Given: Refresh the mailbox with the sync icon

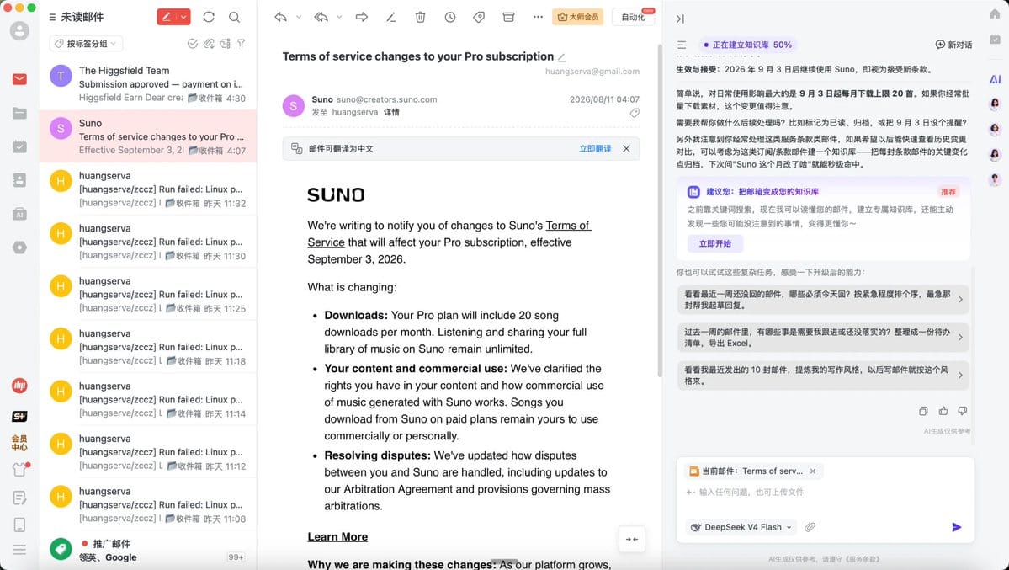Looking at the screenshot, I should [209, 18].
